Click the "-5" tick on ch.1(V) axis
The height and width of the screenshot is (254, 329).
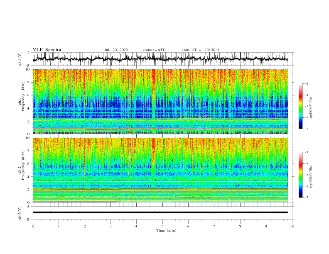coord(28,66)
